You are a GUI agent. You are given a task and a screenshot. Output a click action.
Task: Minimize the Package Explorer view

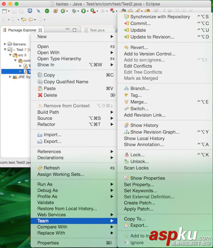coord(67,29)
